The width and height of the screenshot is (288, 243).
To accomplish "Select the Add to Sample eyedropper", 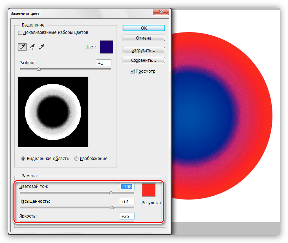I will tap(32, 47).
